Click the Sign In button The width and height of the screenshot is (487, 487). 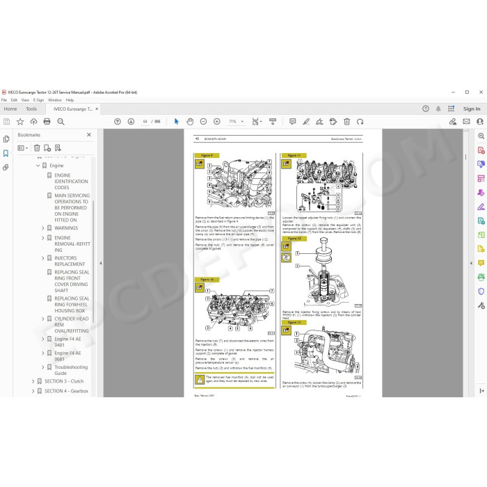(472, 109)
